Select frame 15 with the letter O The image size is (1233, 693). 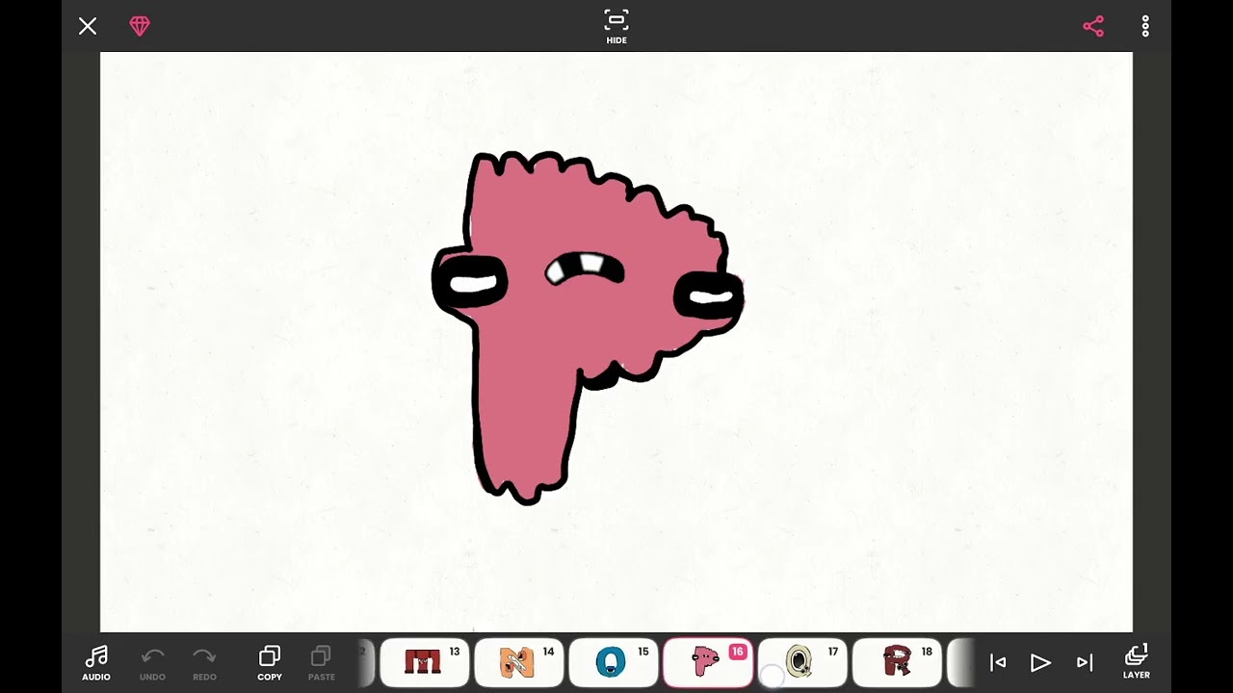[614, 662]
